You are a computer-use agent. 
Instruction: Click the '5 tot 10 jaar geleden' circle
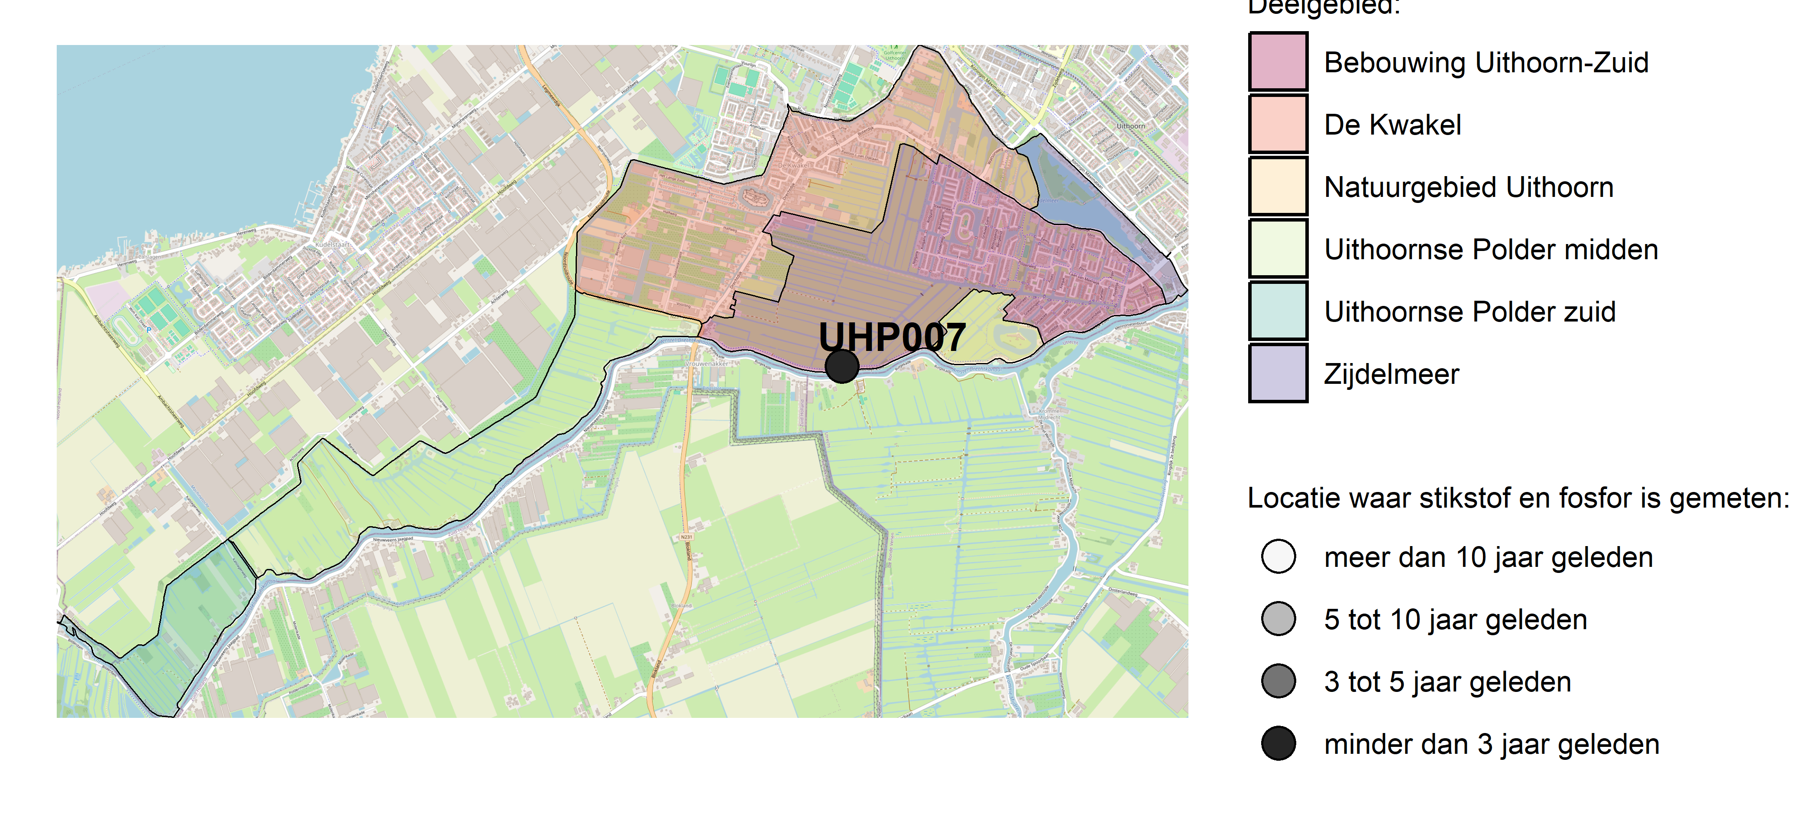1278,619
